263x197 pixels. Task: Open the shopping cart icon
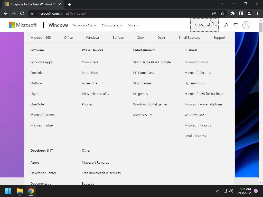click(x=236, y=25)
